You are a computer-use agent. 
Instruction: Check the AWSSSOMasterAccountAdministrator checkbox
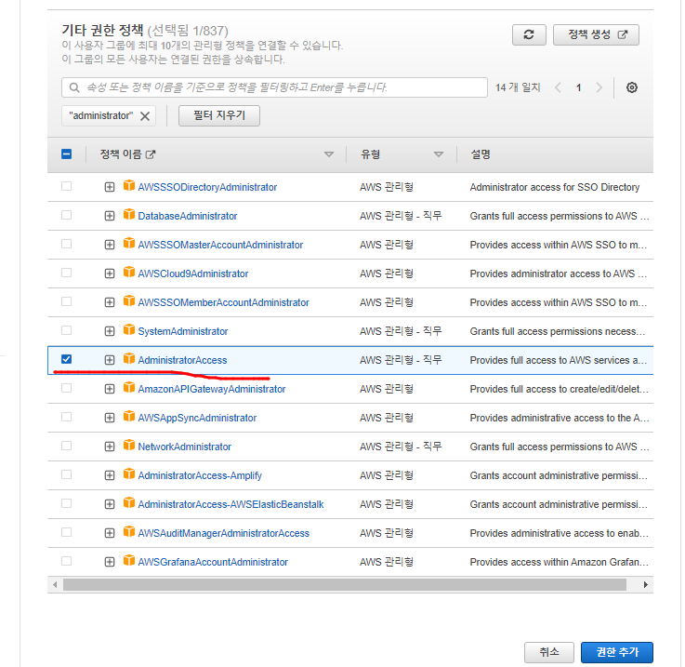[66, 244]
